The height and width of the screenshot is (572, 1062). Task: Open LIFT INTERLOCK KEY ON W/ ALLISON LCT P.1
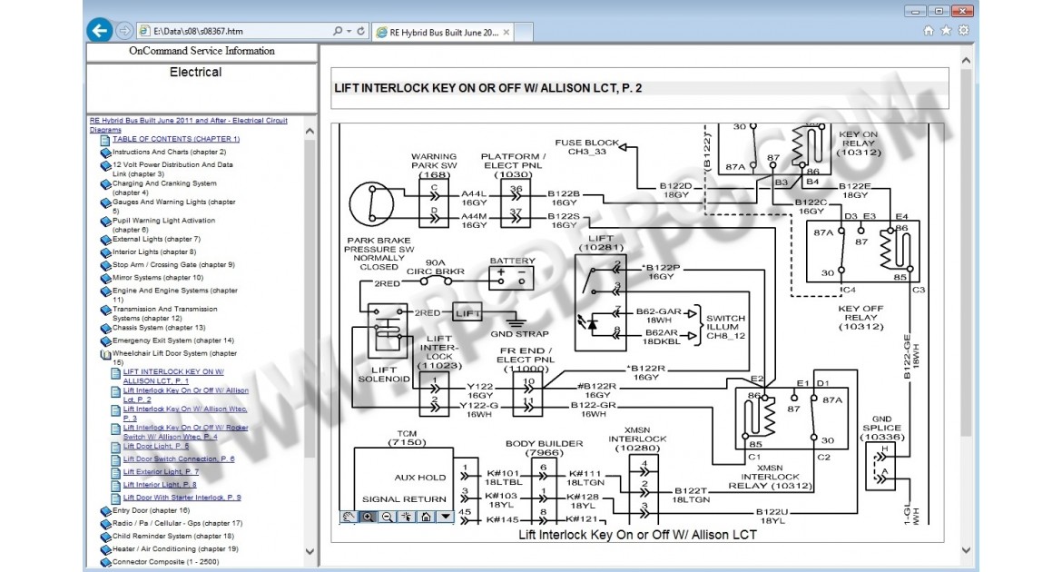point(173,376)
